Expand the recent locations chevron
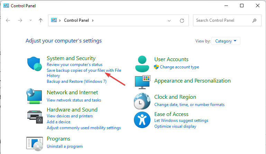 [x=30, y=20]
